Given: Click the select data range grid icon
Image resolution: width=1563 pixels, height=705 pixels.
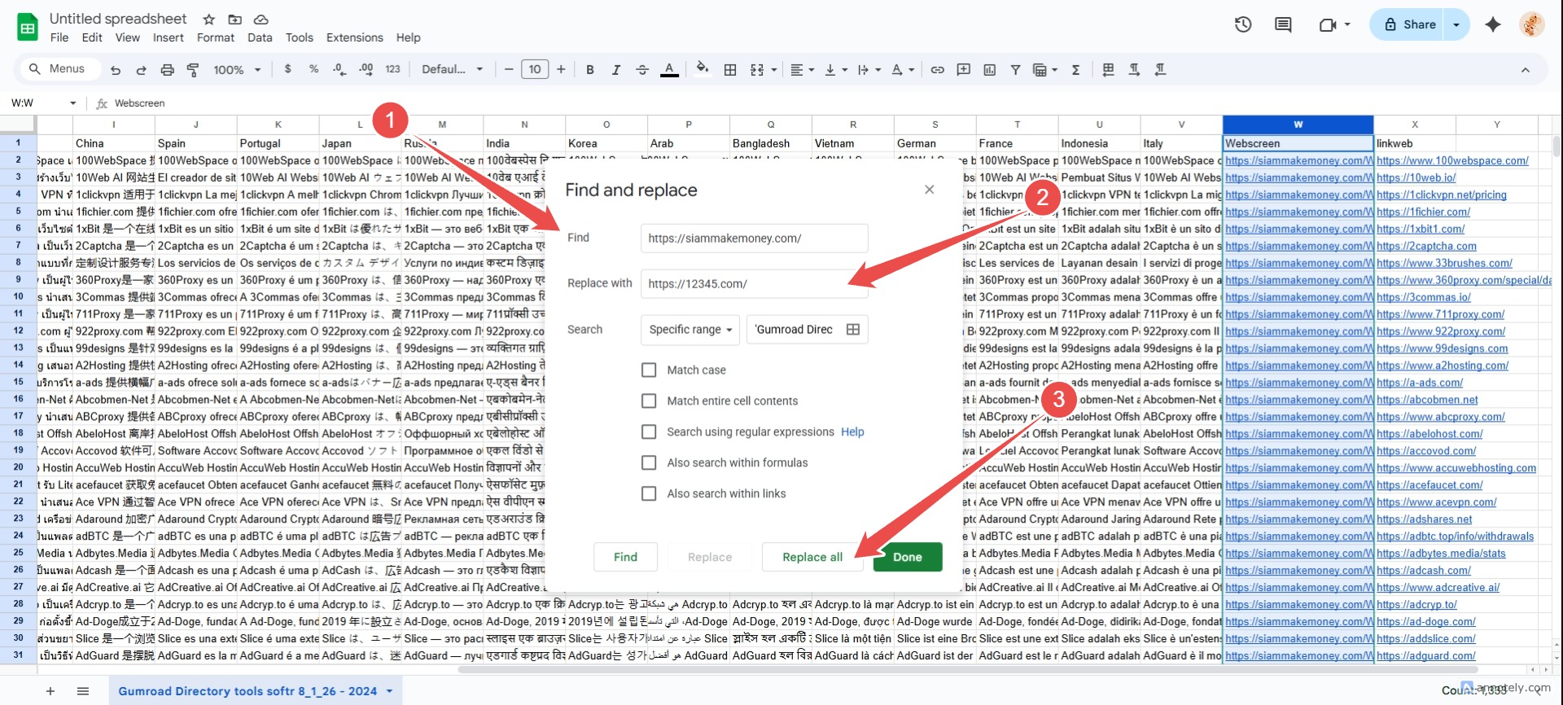Looking at the screenshot, I should (x=852, y=330).
